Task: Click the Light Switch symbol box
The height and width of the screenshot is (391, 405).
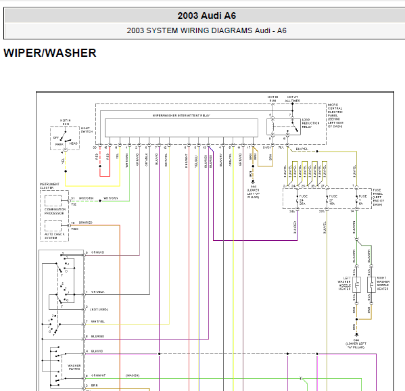Action: tap(65, 138)
